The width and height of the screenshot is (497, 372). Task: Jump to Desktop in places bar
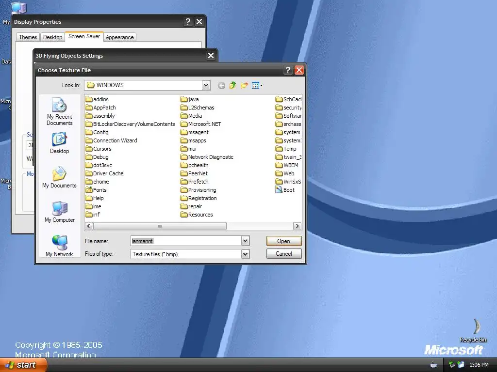pos(59,143)
